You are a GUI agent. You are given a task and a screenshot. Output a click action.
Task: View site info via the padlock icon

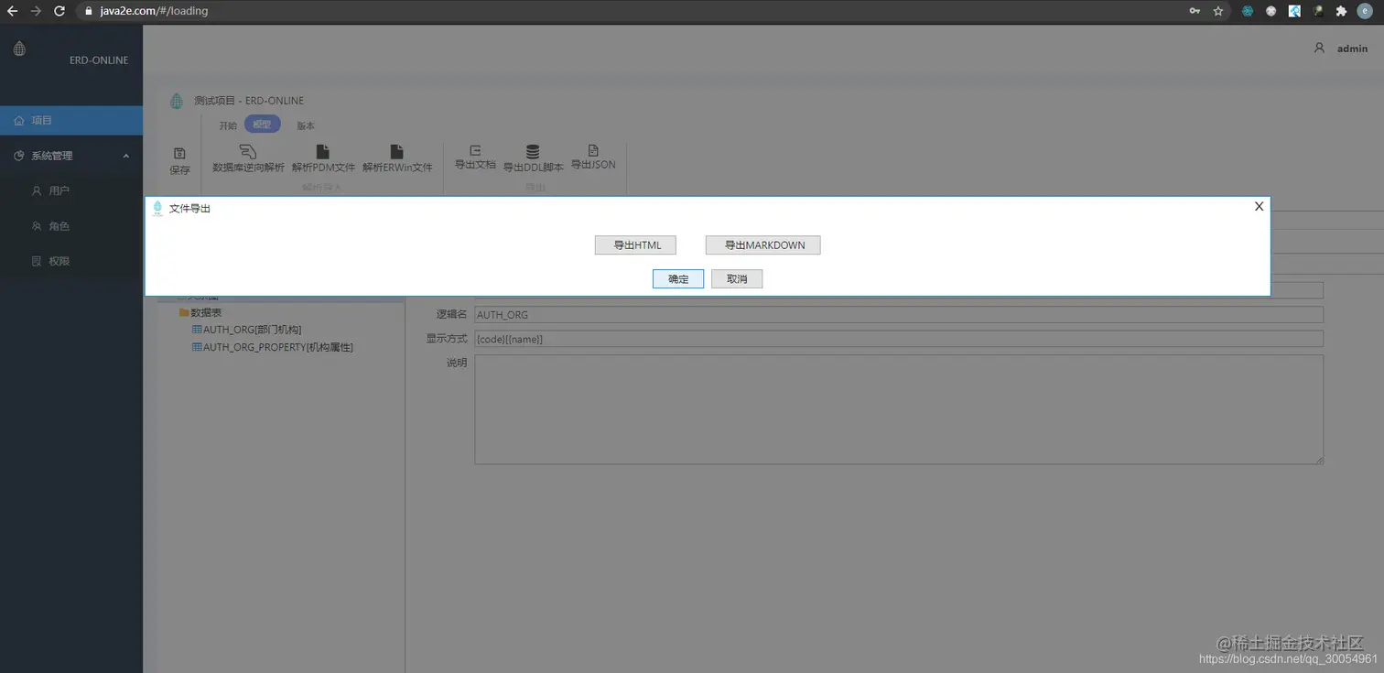click(x=89, y=11)
